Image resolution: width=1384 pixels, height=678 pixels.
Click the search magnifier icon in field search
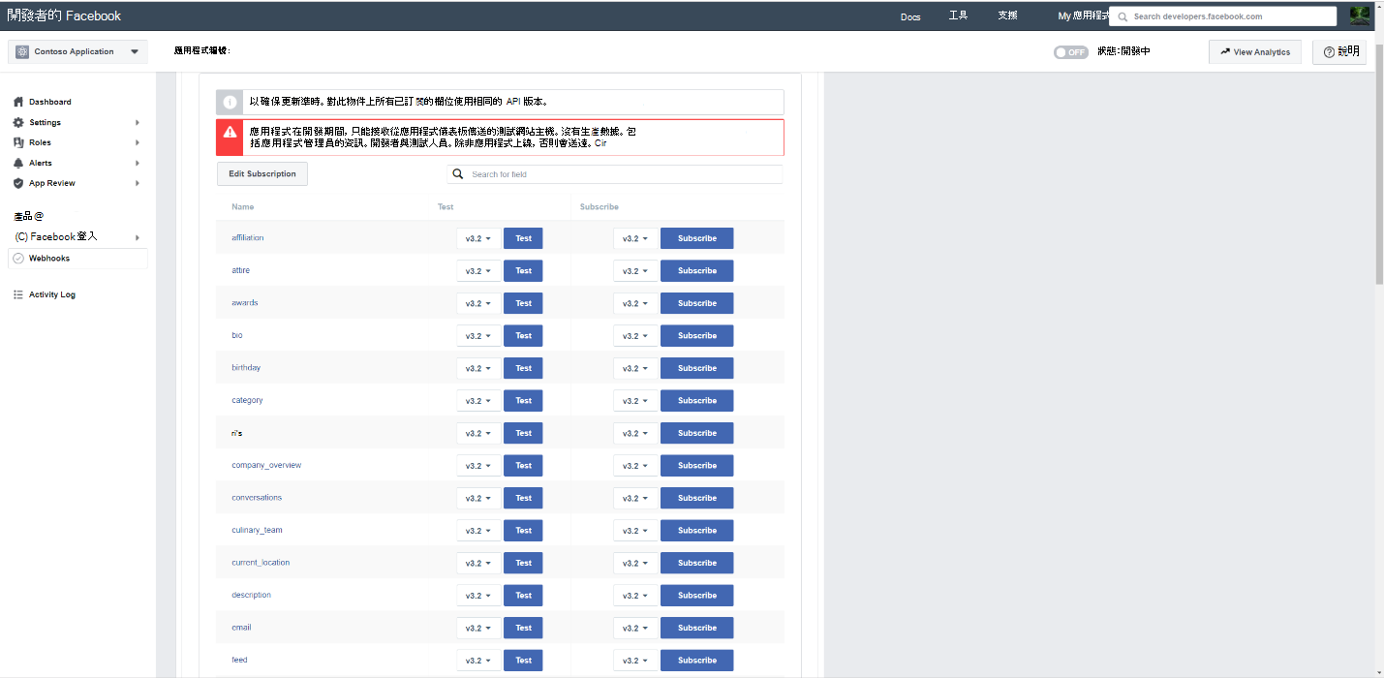pyautogui.click(x=458, y=174)
